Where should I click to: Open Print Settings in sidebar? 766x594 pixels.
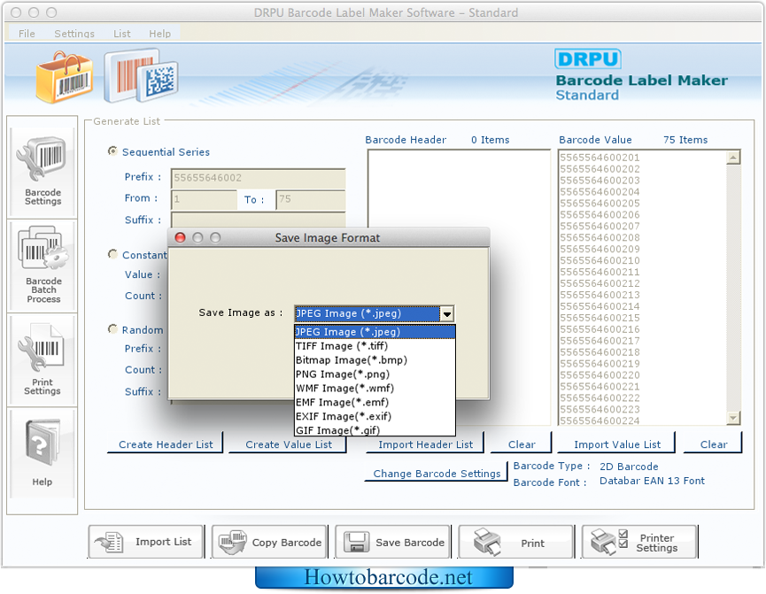pyautogui.click(x=43, y=359)
